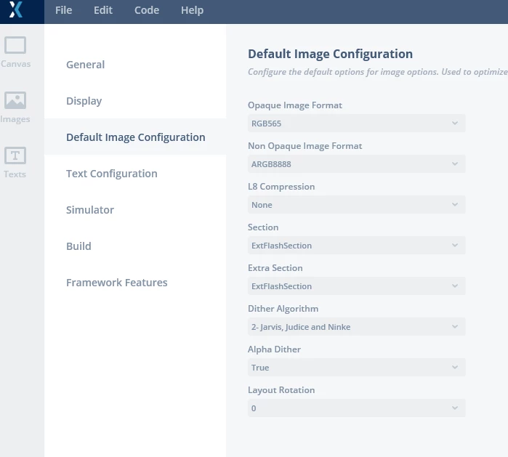The image size is (508, 457).
Task: Select the General settings section
Action: pos(85,65)
